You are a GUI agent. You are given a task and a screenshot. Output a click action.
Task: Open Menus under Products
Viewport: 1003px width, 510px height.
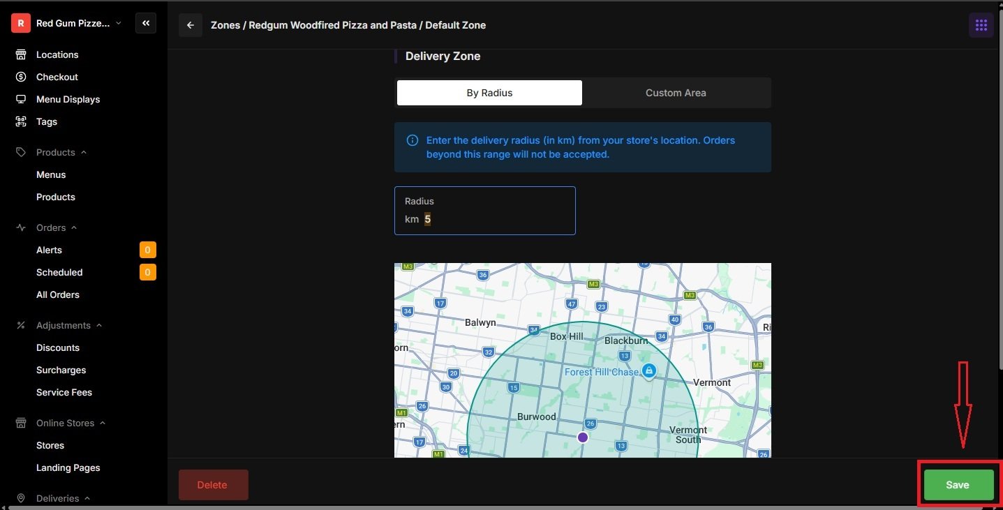[x=51, y=174]
